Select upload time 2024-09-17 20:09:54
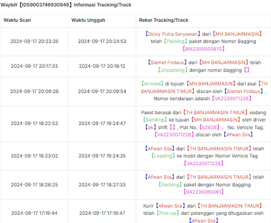 [102, 91]
